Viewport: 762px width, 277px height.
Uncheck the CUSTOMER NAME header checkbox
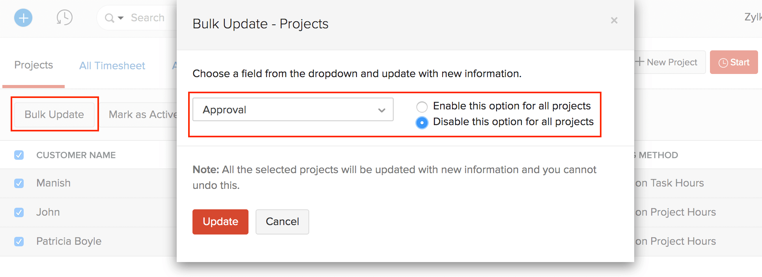pos(19,155)
